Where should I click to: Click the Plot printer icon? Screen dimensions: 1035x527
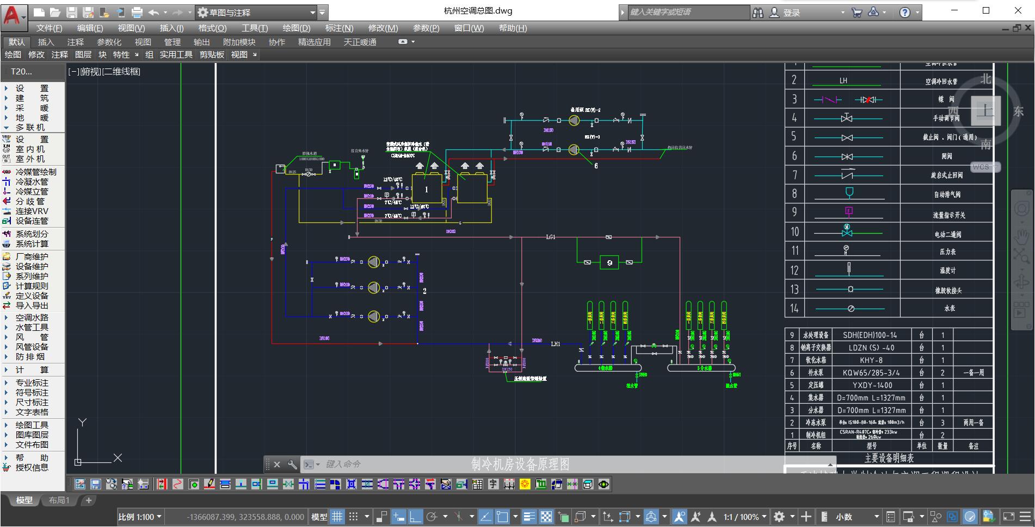coord(137,12)
